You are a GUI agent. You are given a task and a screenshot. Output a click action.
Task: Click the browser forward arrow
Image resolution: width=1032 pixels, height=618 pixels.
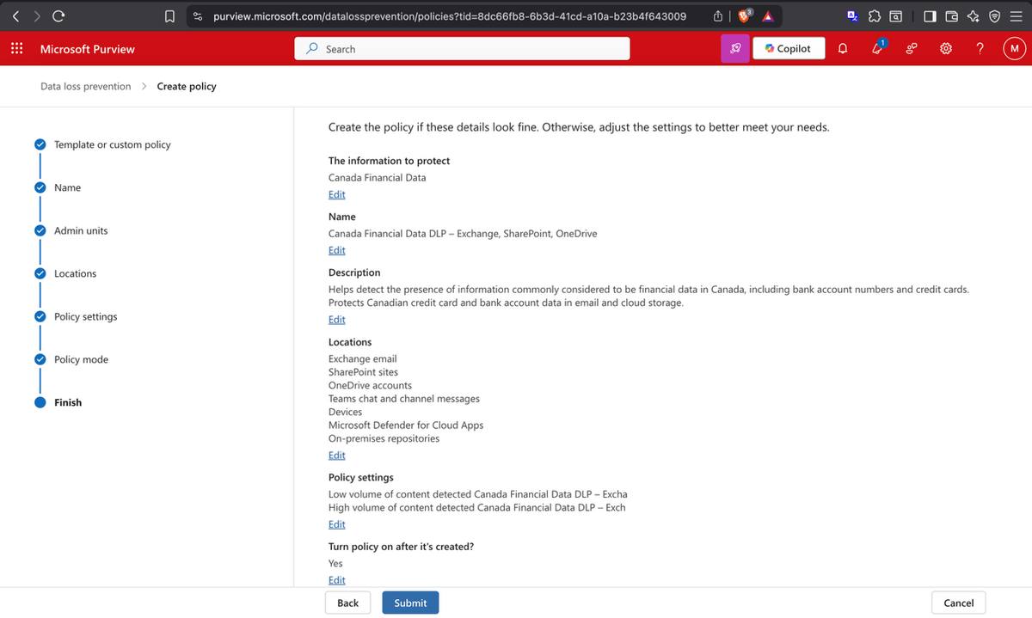click(x=36, y=15)
